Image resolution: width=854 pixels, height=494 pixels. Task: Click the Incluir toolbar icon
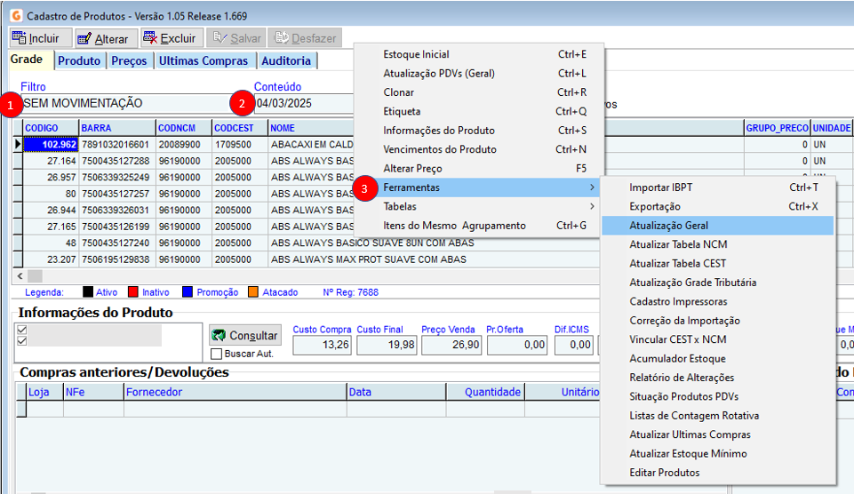click(x=19, y=38)
